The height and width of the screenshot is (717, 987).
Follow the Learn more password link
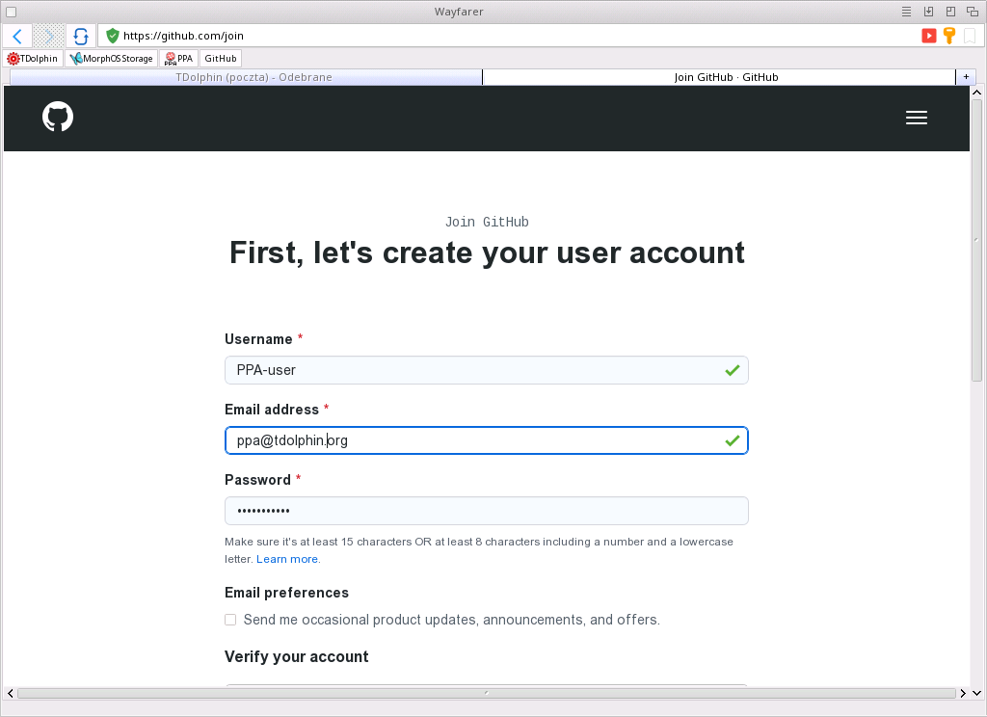(x=287, y=559)
